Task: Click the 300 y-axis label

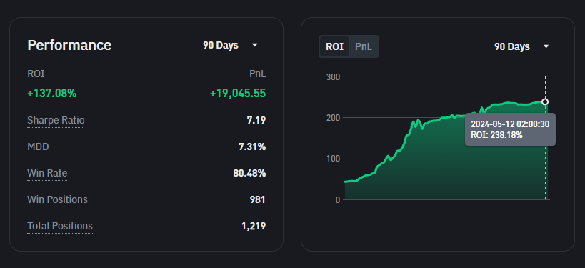Action: (x=333, y=76)
